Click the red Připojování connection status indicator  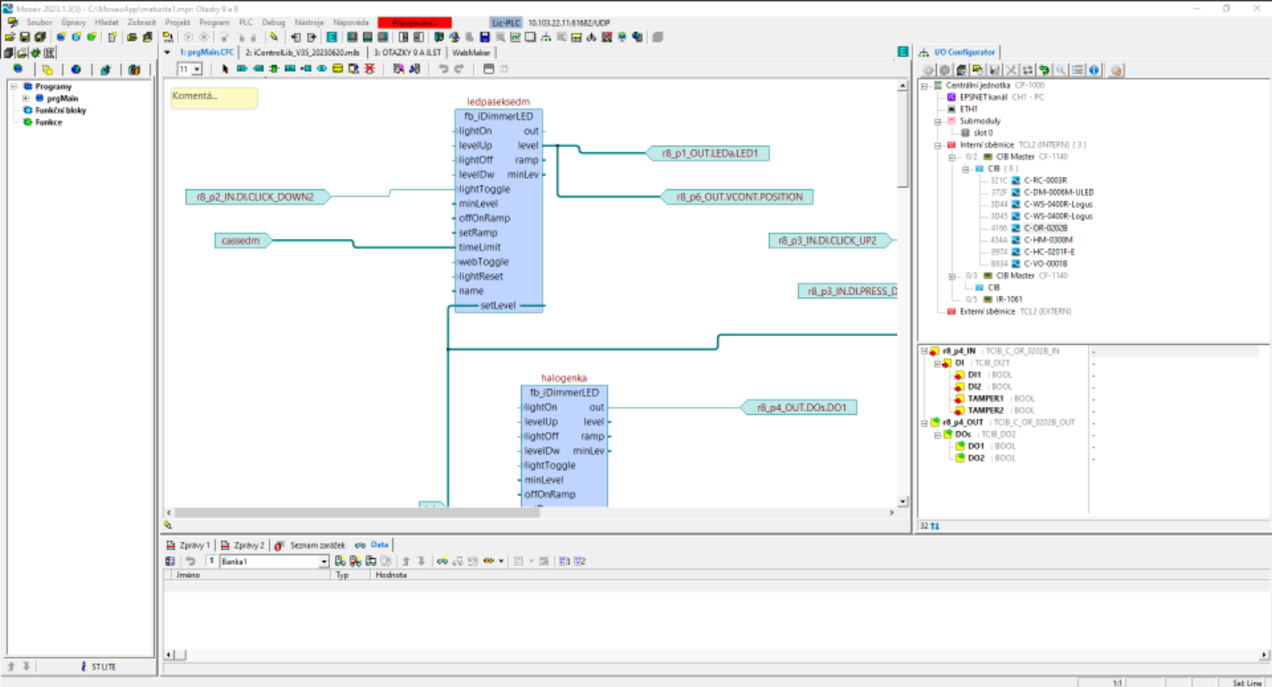coord(414,22)
